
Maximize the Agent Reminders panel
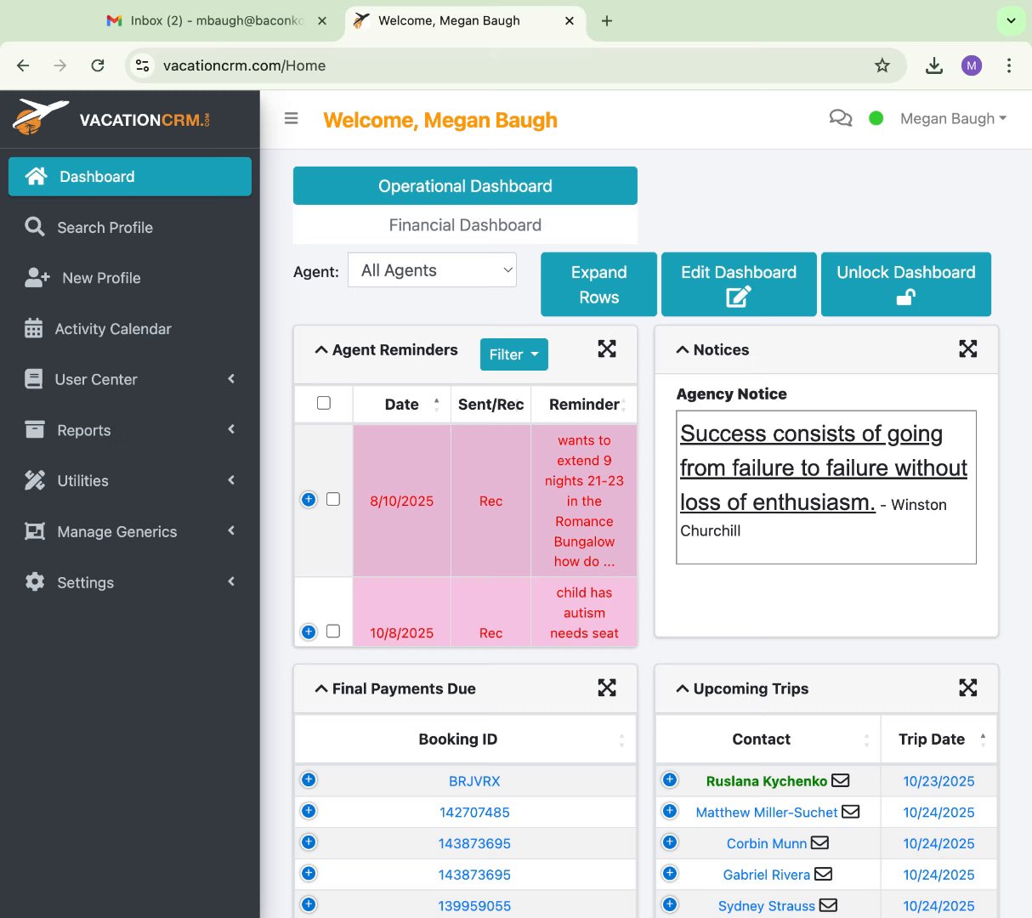(607, 348)
